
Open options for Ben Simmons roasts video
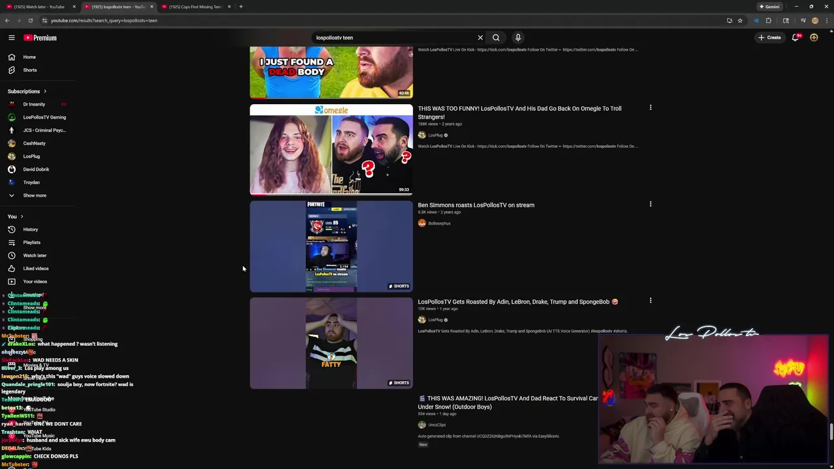650,204
